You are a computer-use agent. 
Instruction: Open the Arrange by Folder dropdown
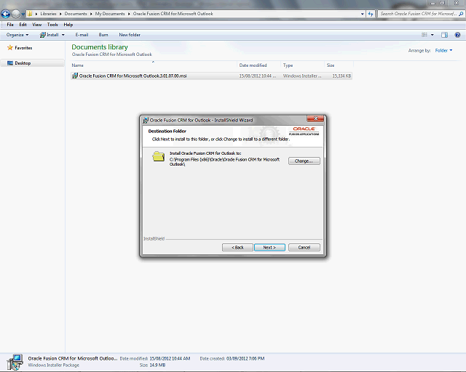pos(443,50)
